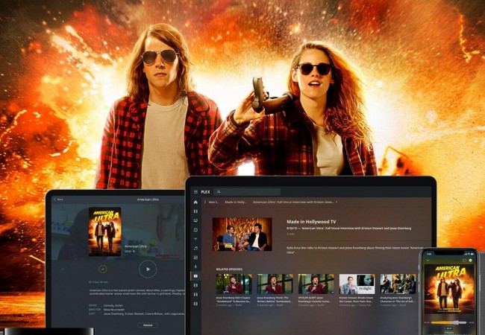
Task: Click the 'RELATED EPISODES' heading
Action: (229, 269)
